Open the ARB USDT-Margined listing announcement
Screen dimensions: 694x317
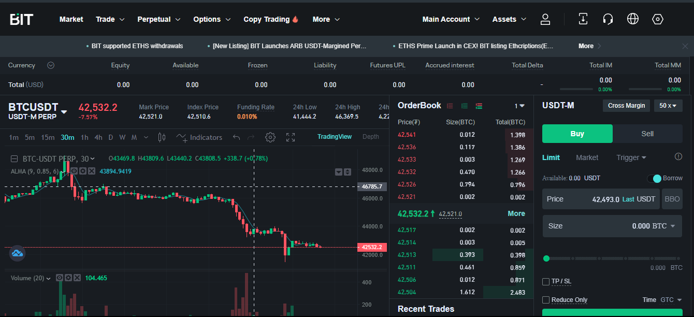tap(290, 46)
